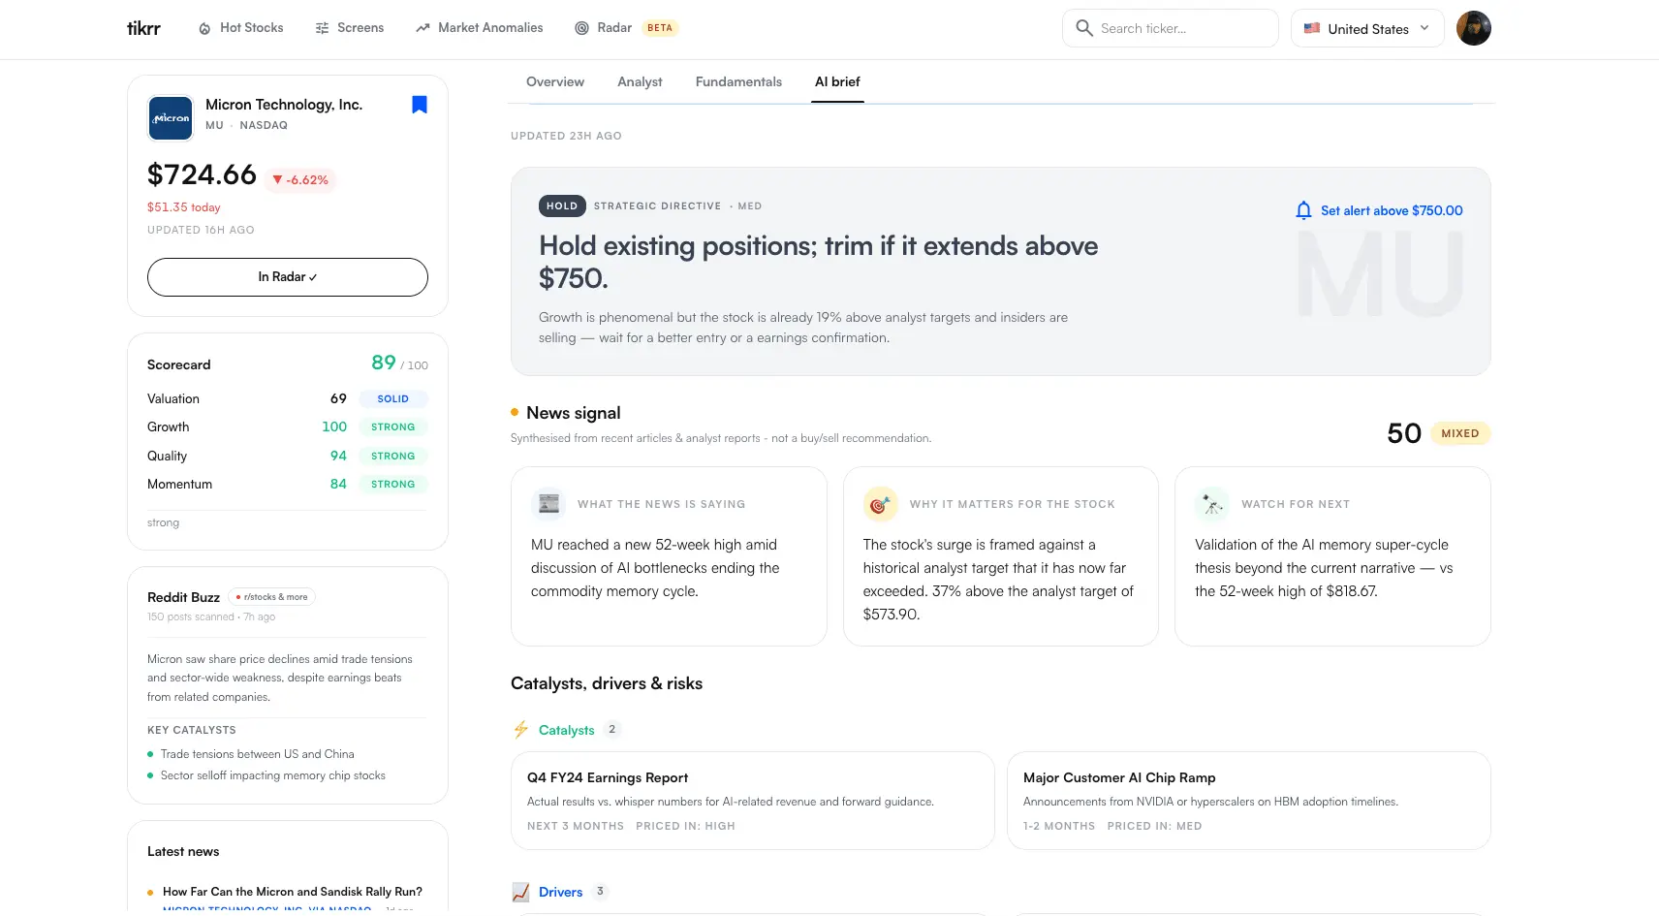The image size is (1659, 916).
Task: Click the Hot Stocks flame icon
Action: [204, 28]
